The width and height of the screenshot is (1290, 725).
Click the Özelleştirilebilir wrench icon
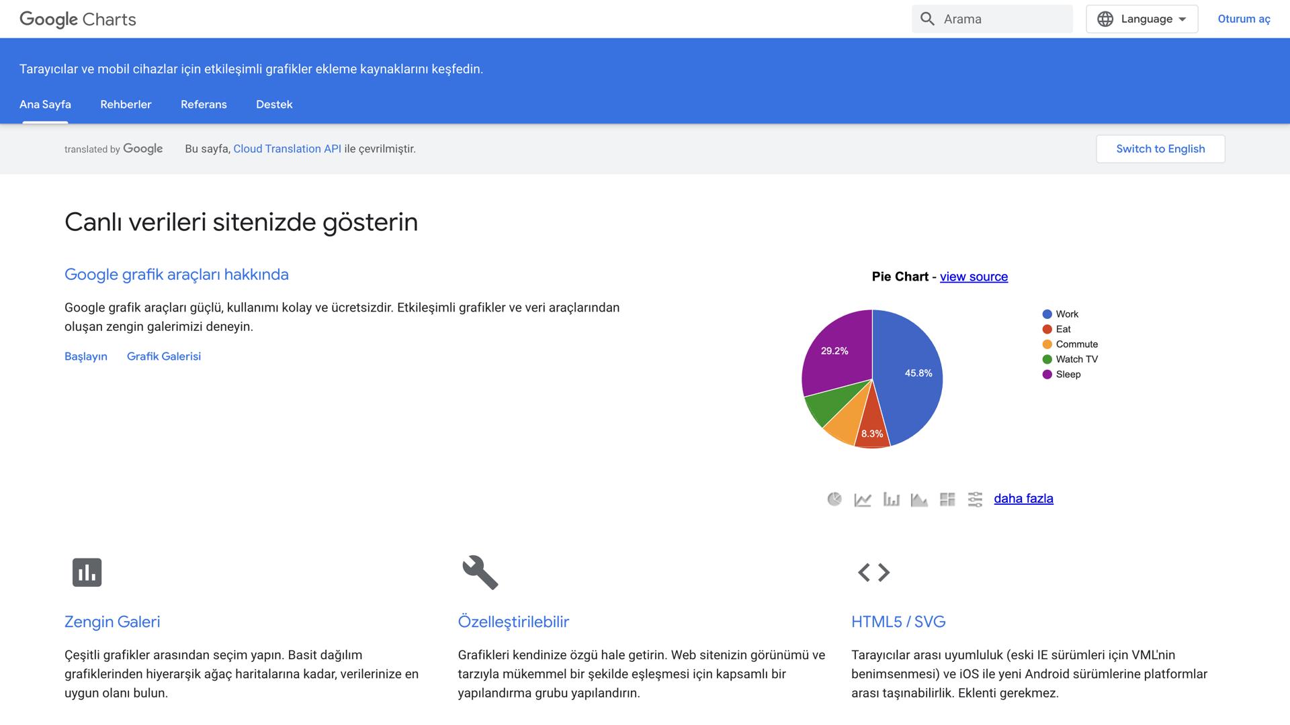pos(479,573)
